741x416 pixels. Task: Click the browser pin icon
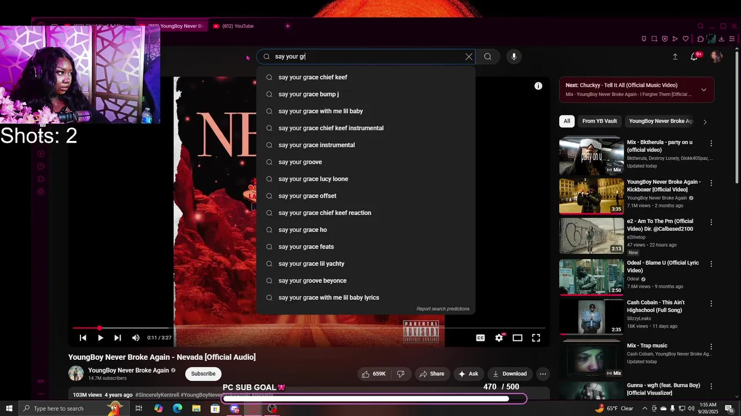[x=644, y=39]
